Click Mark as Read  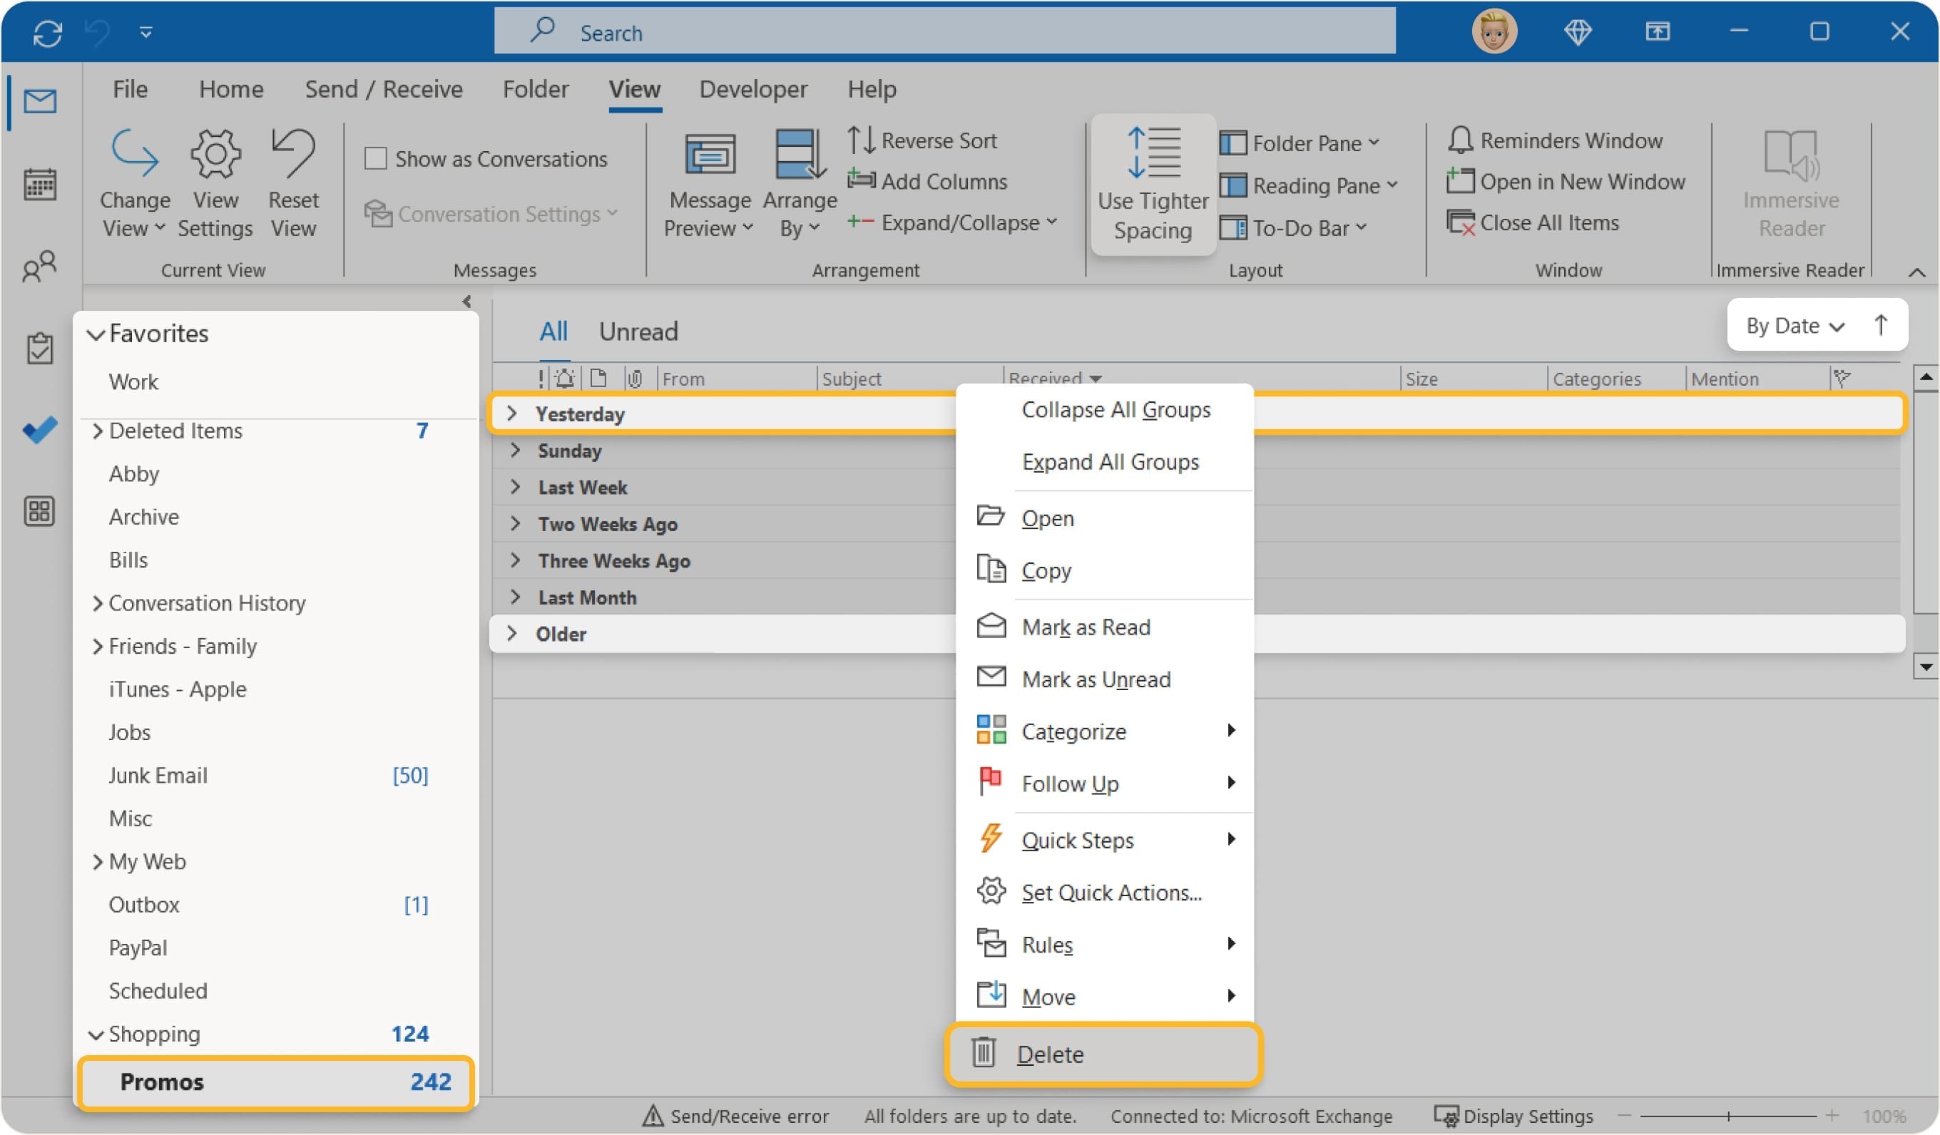[1086, 627]
